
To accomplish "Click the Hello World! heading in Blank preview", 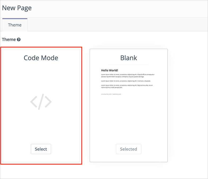I will pos(110,70).
